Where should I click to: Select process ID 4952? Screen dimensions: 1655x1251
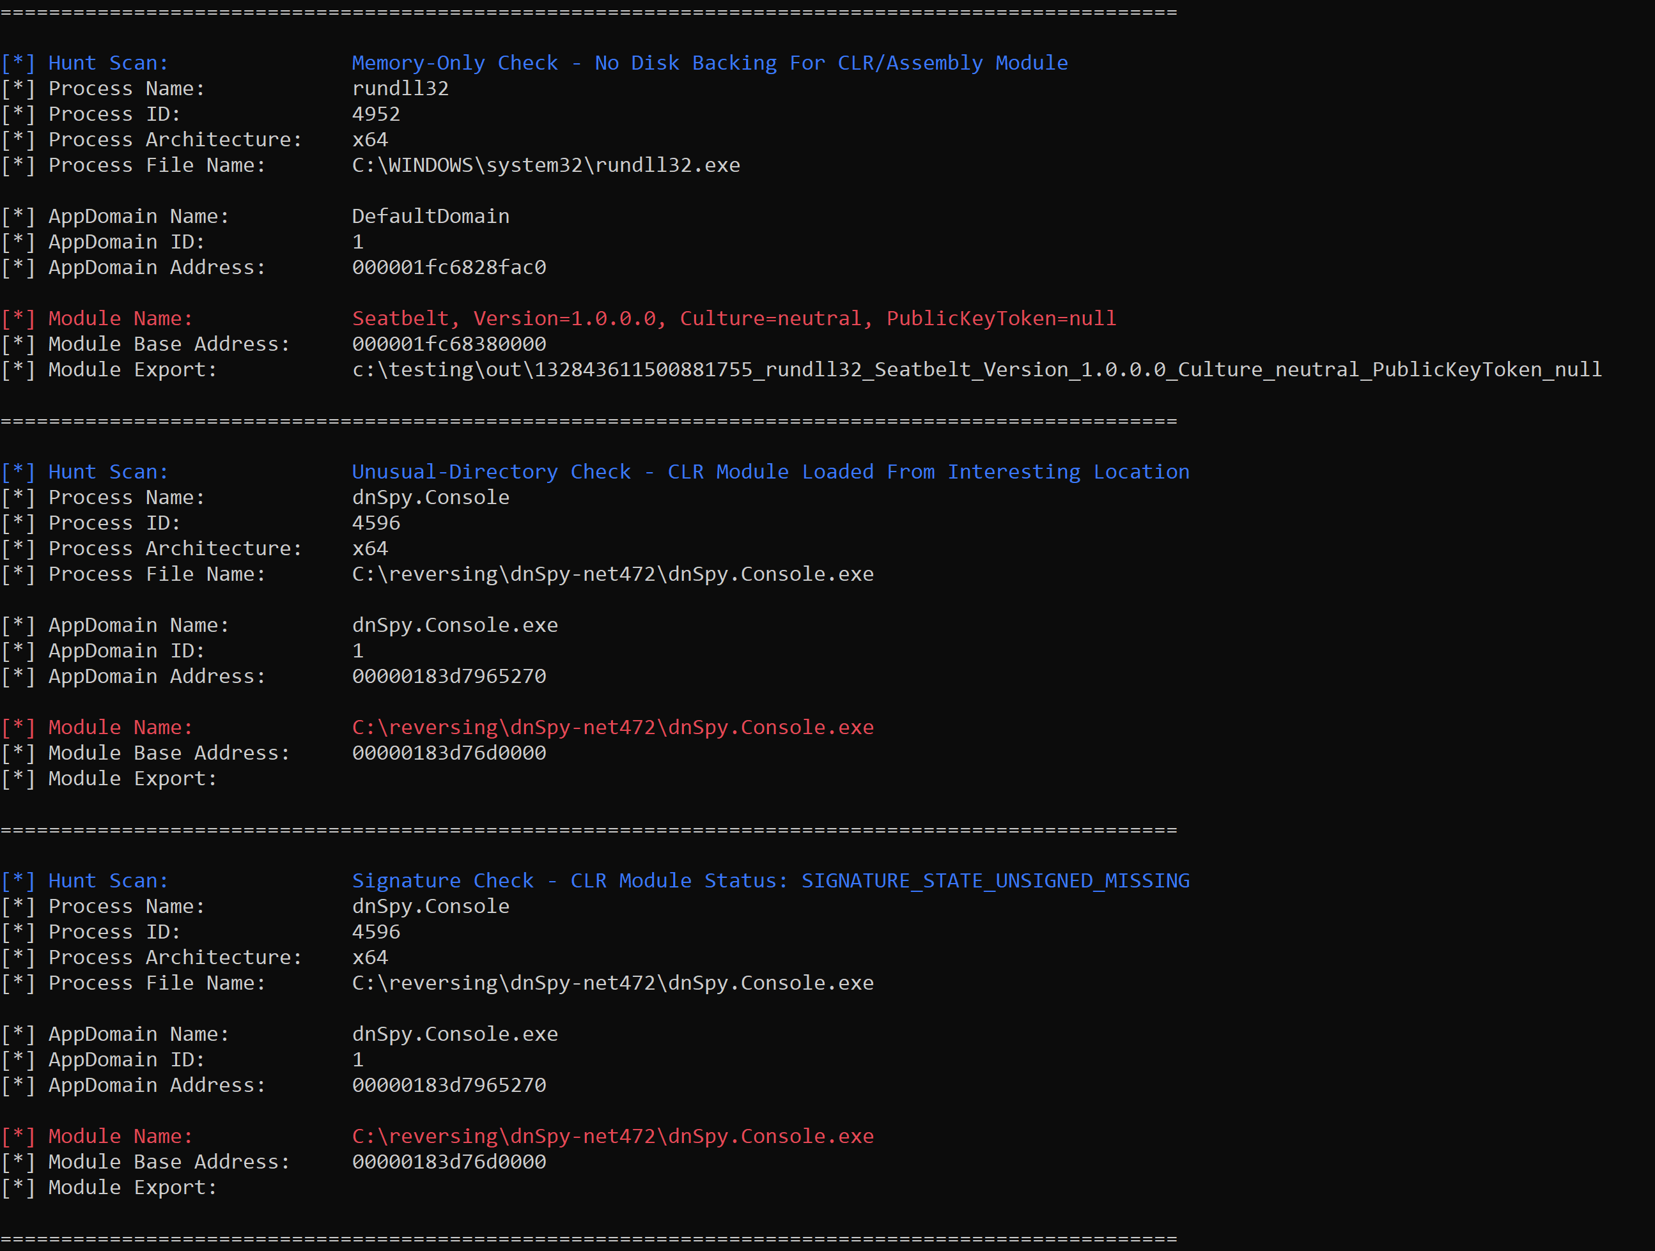[377, 114]
